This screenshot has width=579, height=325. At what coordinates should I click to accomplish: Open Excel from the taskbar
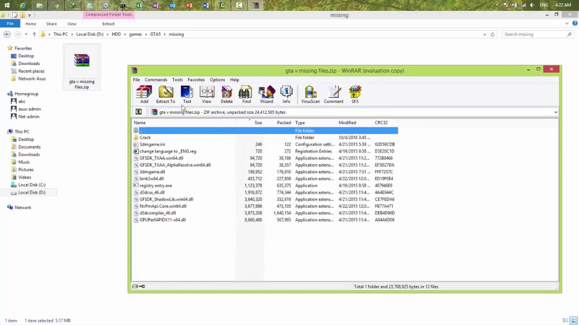click(x=139, y=5)
